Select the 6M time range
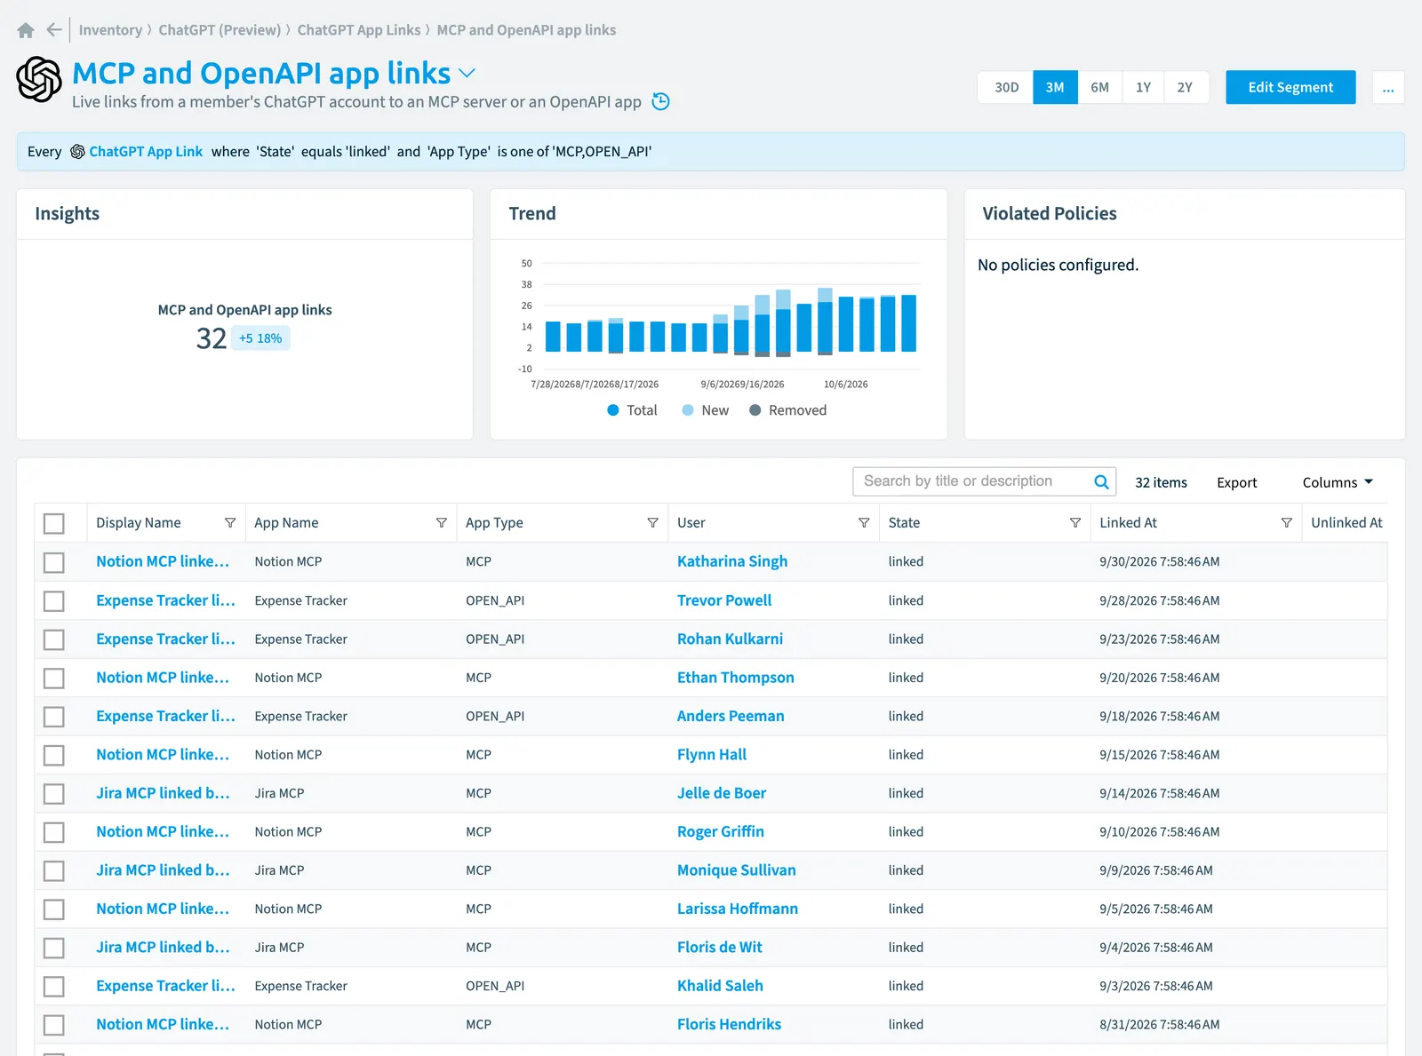The image size is (1422, 1056). [1099, 87]
